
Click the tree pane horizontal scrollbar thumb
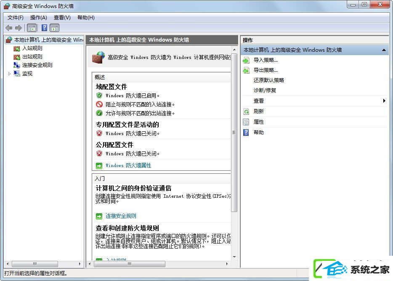(x=35, y=264)
